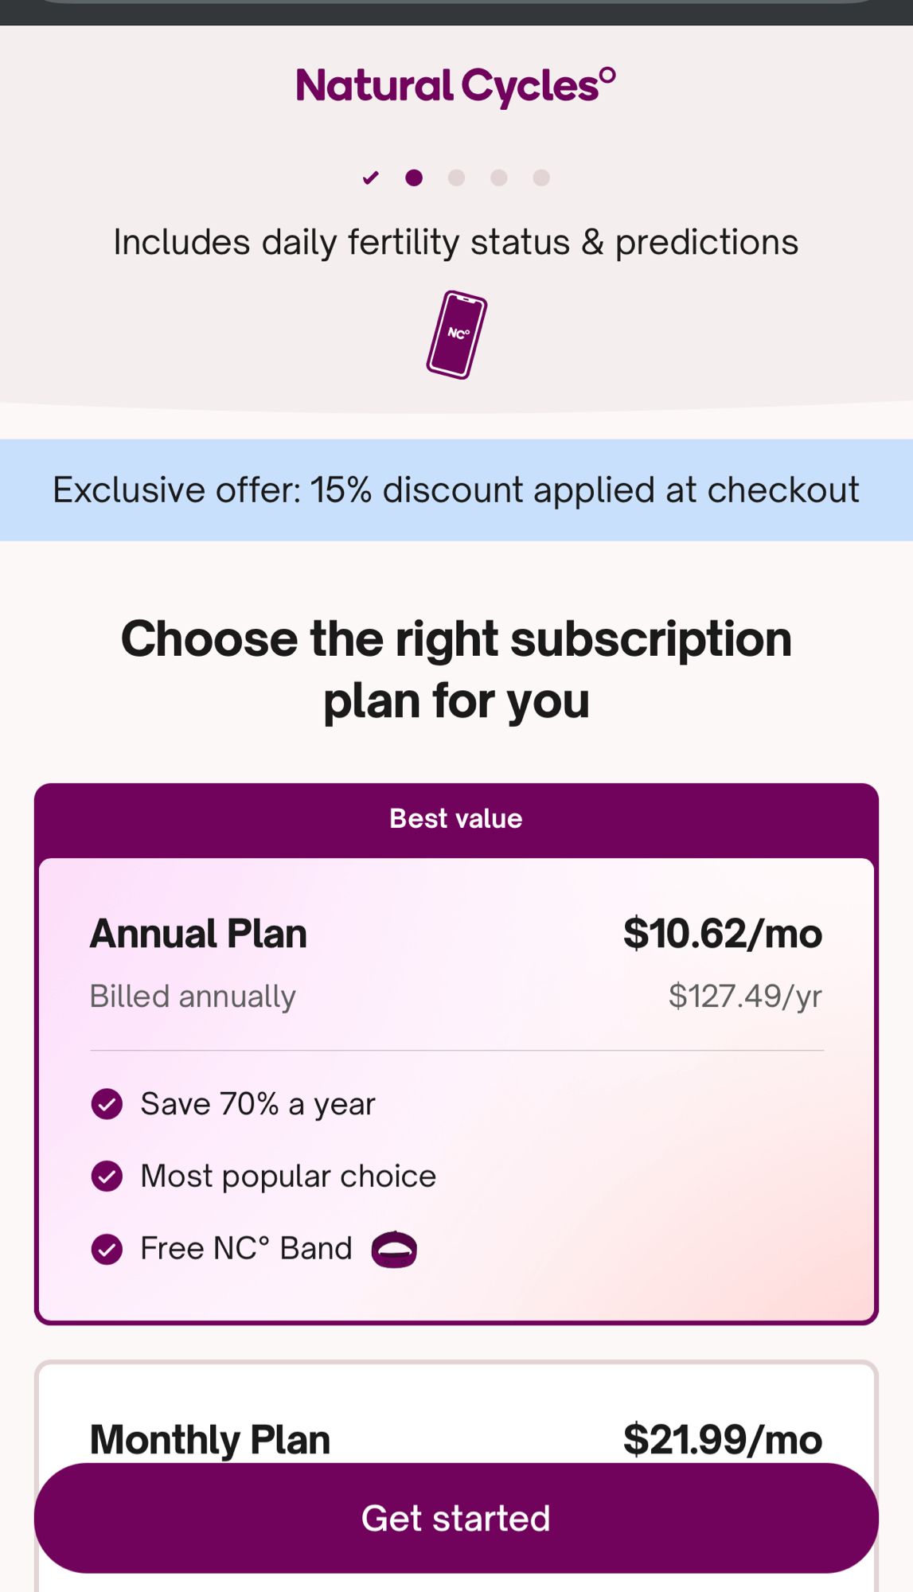The width and height of the screenshot is (913, 1592).
Task: Tap the NC° Band ring icon
Action: [x=394, y=1249]
